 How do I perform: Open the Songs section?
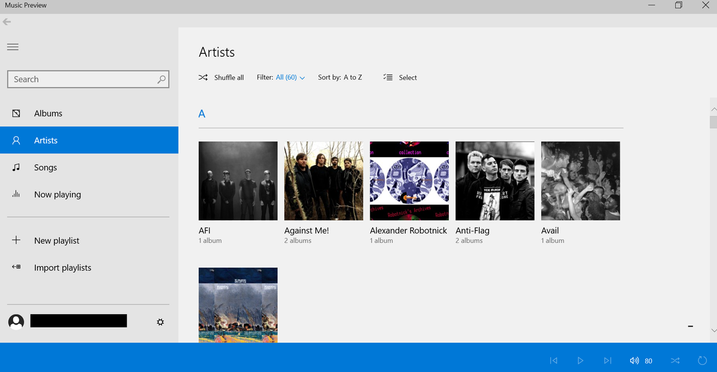point(45,167)
